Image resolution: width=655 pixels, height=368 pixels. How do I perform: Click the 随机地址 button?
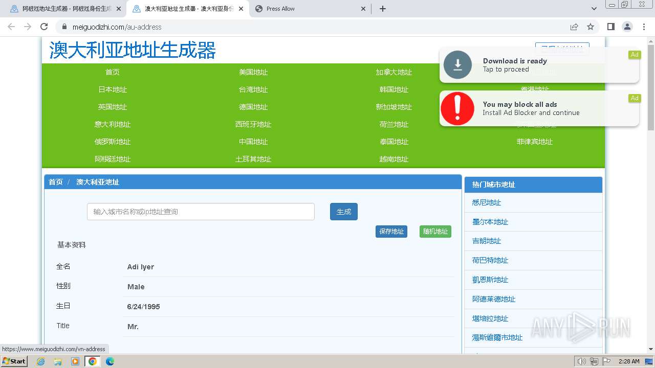pos(435,232)
